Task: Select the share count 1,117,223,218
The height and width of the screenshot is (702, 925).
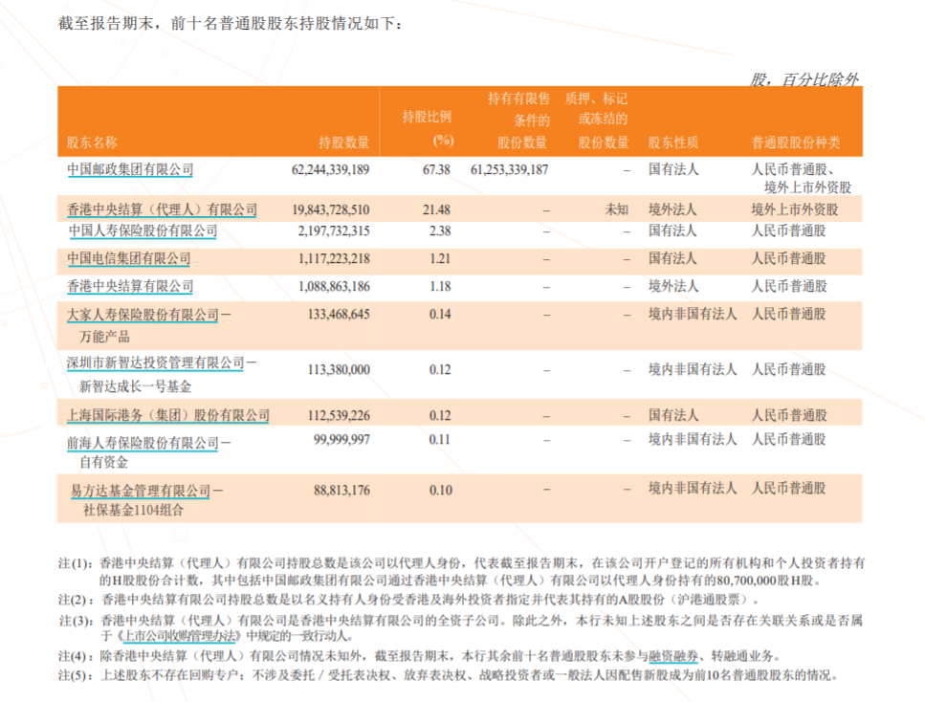Action: tap(335, 258)
